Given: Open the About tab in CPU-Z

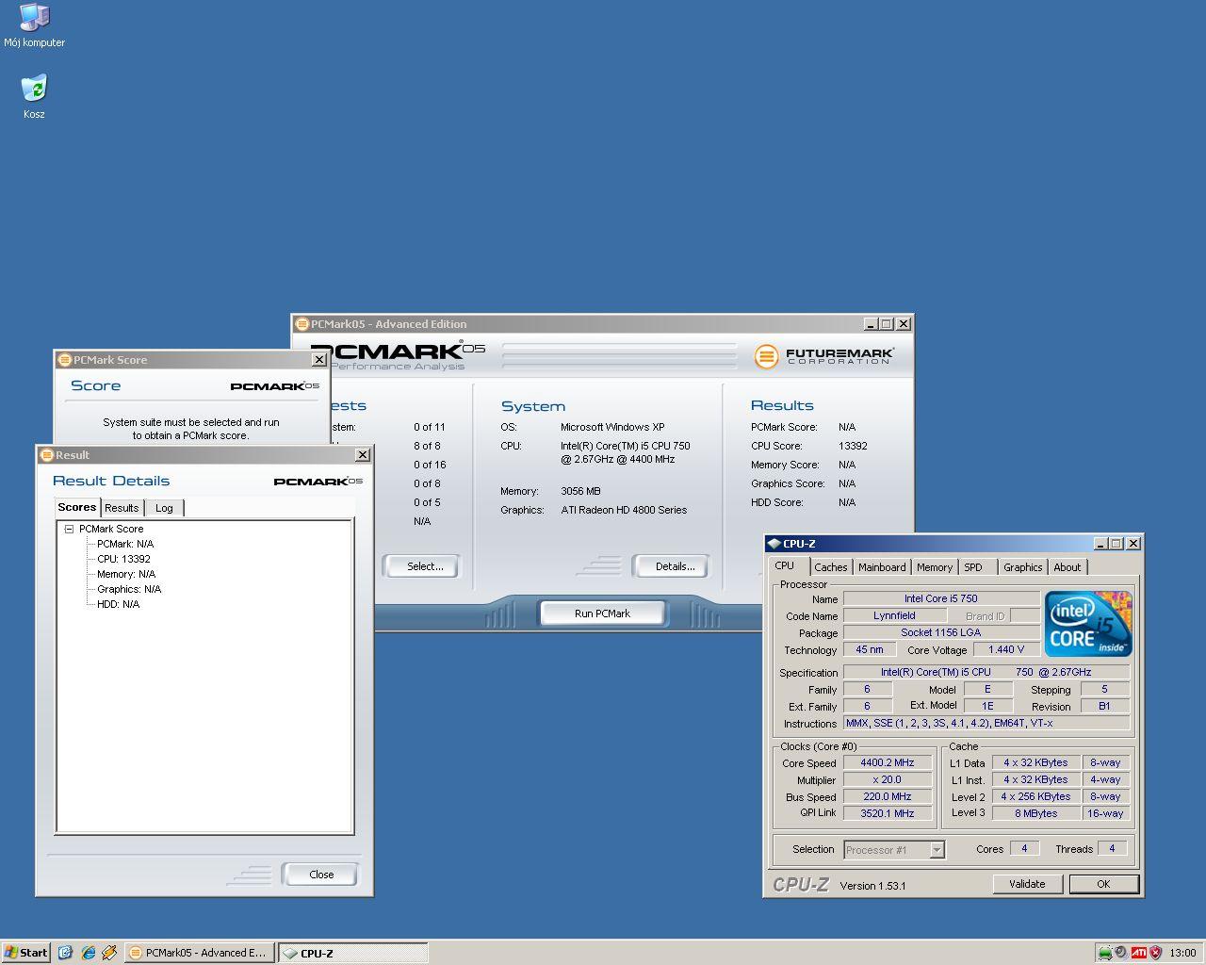Looking at the screenshot, I should click(x=1067, y=567).
